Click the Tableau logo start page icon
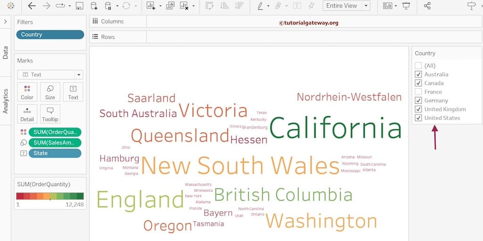The width and height of the screenshot is (483, 241). [x=11, y=6]
